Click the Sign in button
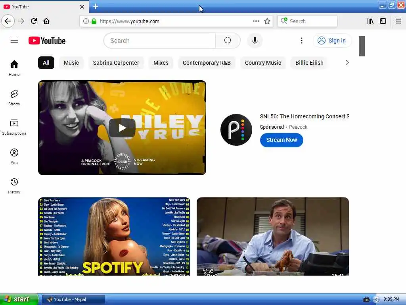 coord(332,41)
